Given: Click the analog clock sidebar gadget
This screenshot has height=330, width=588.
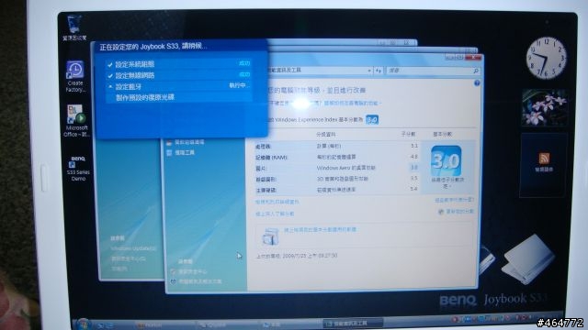Looking at the screenshot, I should pyautogui.click(x=546, y=57).
